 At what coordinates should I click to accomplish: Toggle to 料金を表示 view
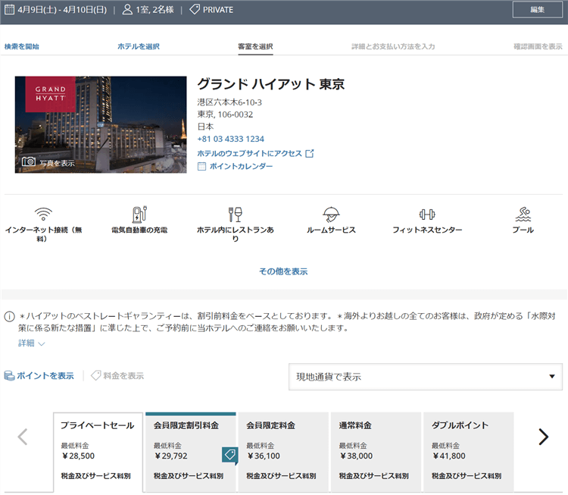[x=117, y=376]
